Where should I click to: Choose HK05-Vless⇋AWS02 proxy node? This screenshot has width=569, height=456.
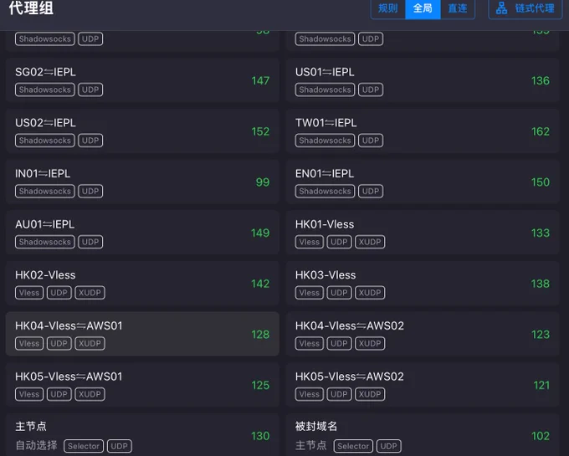pos(423,385)
